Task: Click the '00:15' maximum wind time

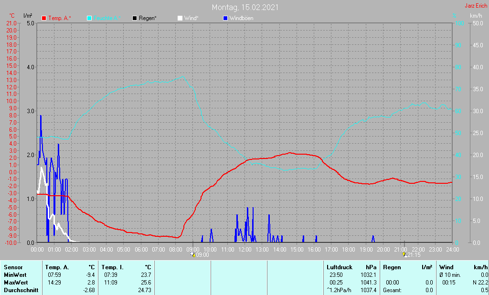Action: tap(449, 283)
